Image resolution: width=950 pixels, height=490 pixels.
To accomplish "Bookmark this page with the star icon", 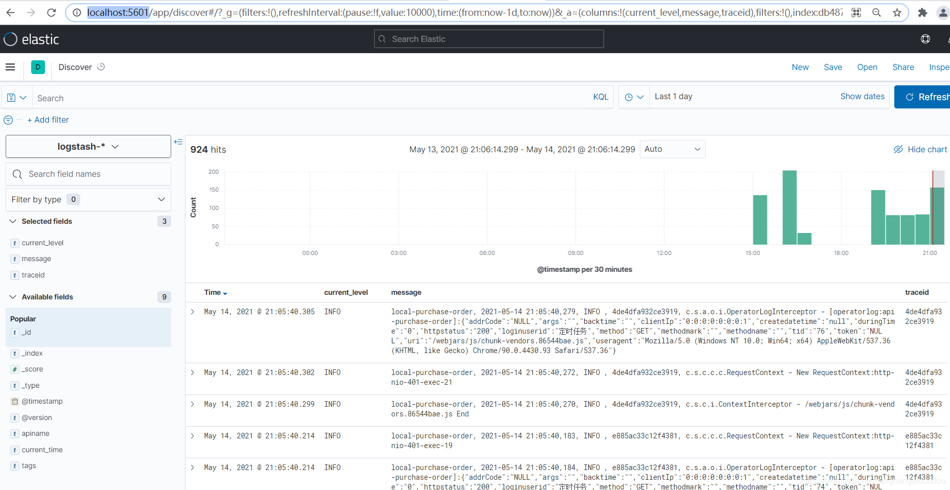I will pyautogui.click(x=897, y=12).
